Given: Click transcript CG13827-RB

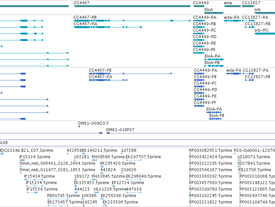Looking at the screenshot, I should coord(249,27).
